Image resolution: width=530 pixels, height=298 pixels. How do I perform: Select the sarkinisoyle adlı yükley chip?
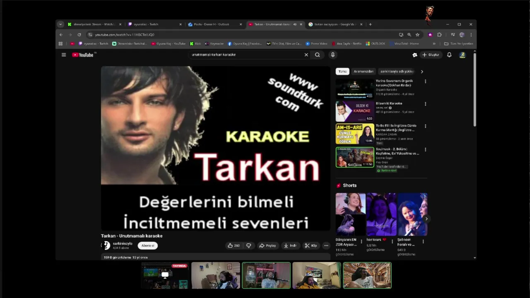(397, 71)
